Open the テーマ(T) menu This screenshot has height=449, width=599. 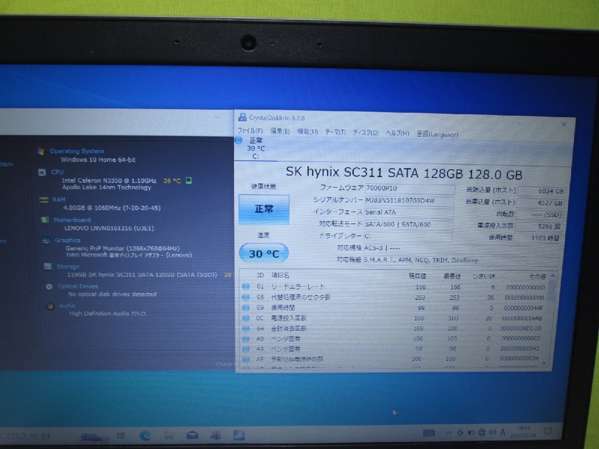(335, 133)
